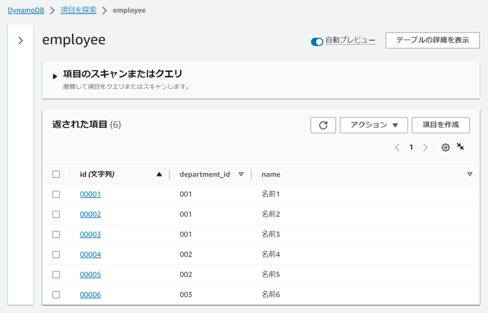Expand the 項目のスキャンまたはクエリ section
Screen dimensions: 488x313
tap(55, 76)
